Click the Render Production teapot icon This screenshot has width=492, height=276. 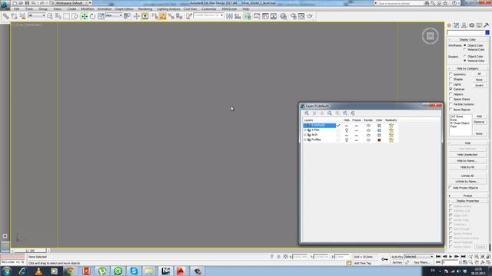(310, 16)
